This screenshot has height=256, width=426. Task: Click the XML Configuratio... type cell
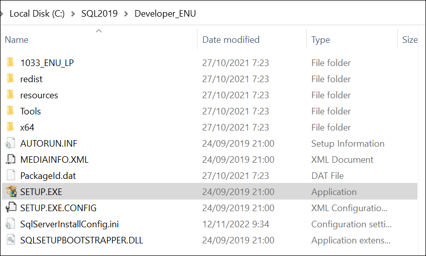(349, 208)
